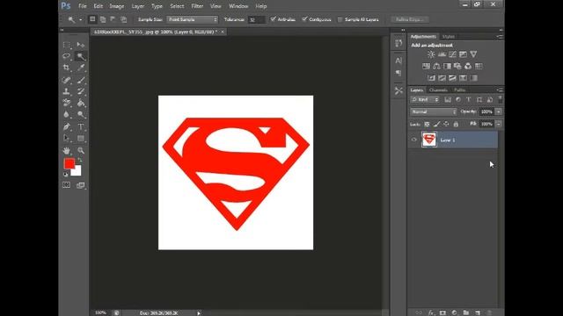Select the Lasso tool
This screenshot has height=316, width=563.
[67, 56]
